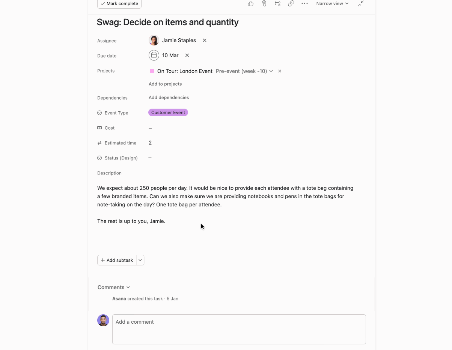Open the On Tour: London Event project
Screen dimensions: 452x350
[185, 71]
